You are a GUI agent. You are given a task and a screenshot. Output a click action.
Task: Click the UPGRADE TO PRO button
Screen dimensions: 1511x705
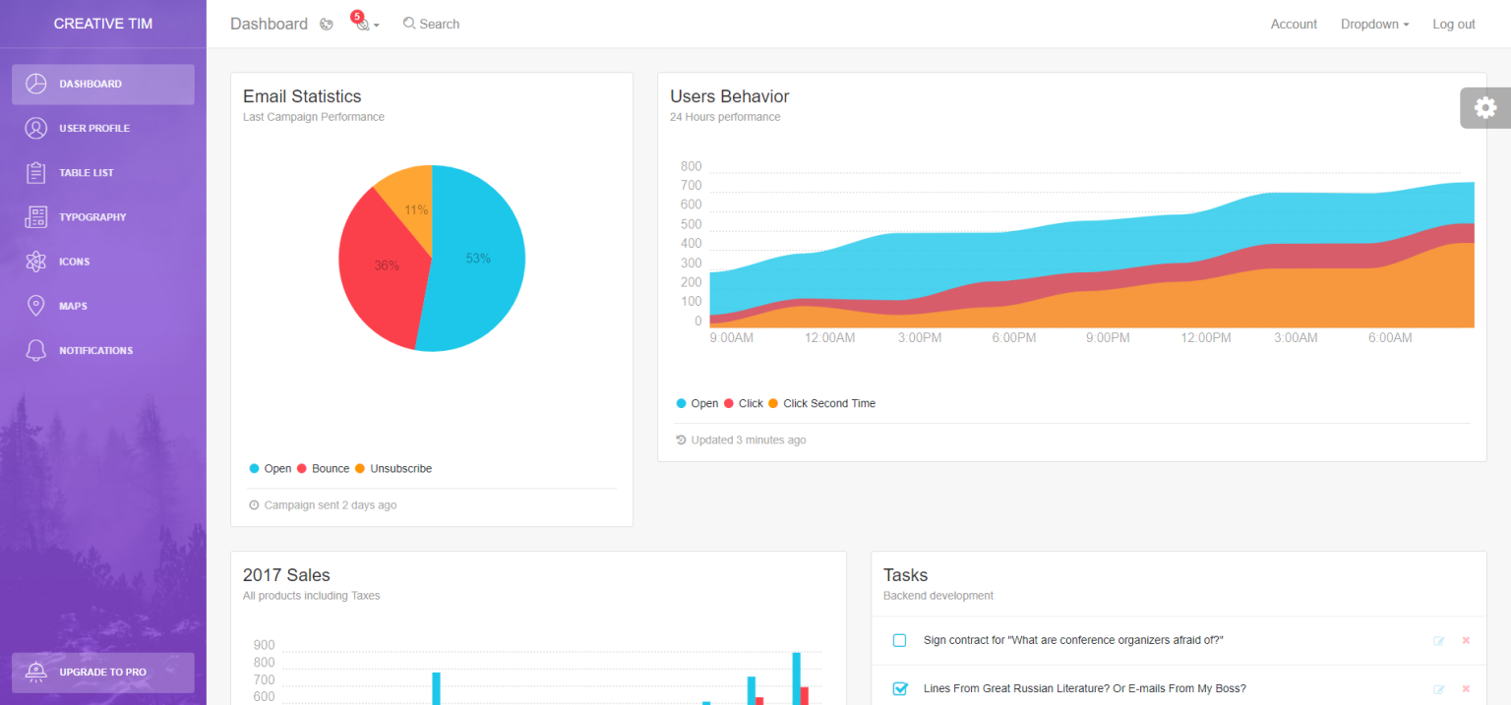coord(102,673)
